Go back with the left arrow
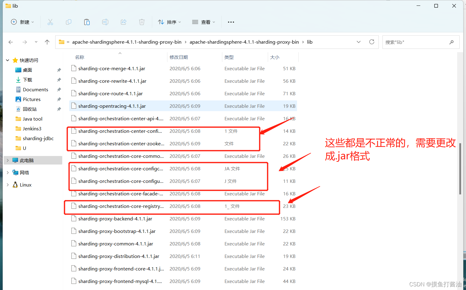This screenshot has width=466, height=290. click(x=11, y=42)
